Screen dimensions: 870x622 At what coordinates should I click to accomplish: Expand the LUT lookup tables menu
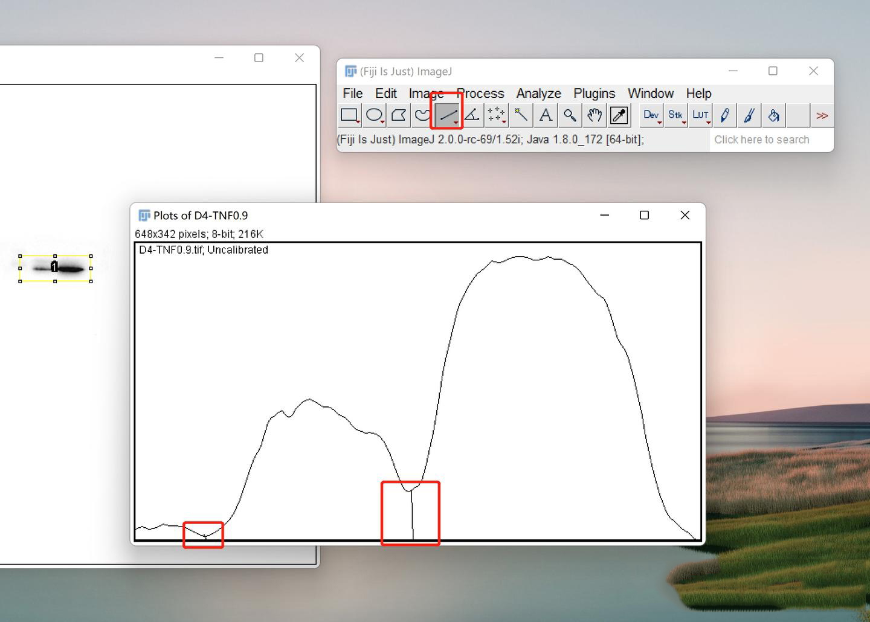point(700,115)
